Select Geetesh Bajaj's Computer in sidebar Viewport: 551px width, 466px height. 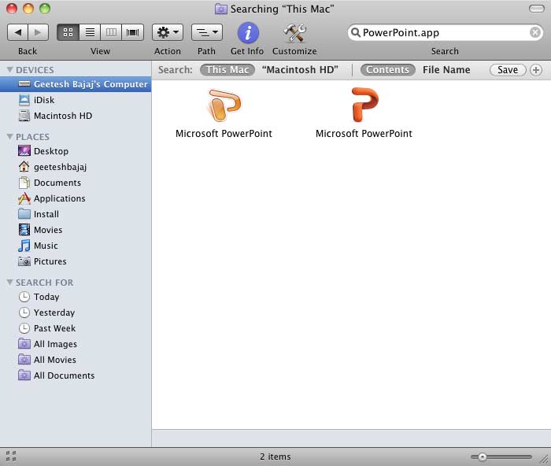click(76, 84)
